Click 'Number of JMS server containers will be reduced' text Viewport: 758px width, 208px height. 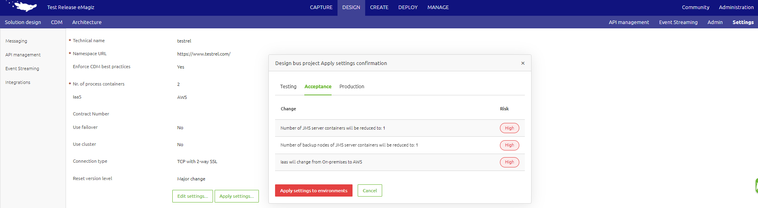pyautogui.click(x=333, y=128)
